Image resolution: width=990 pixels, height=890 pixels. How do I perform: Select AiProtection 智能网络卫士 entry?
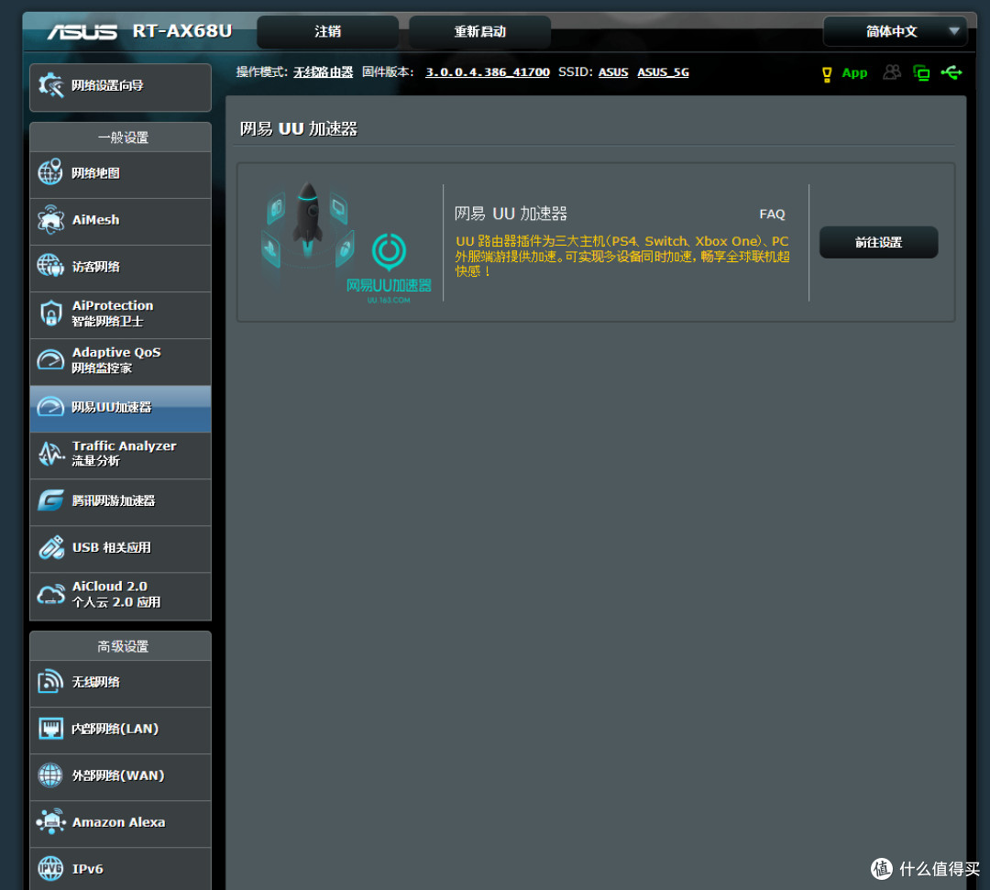pyautogui.click(x=120, y=314)
